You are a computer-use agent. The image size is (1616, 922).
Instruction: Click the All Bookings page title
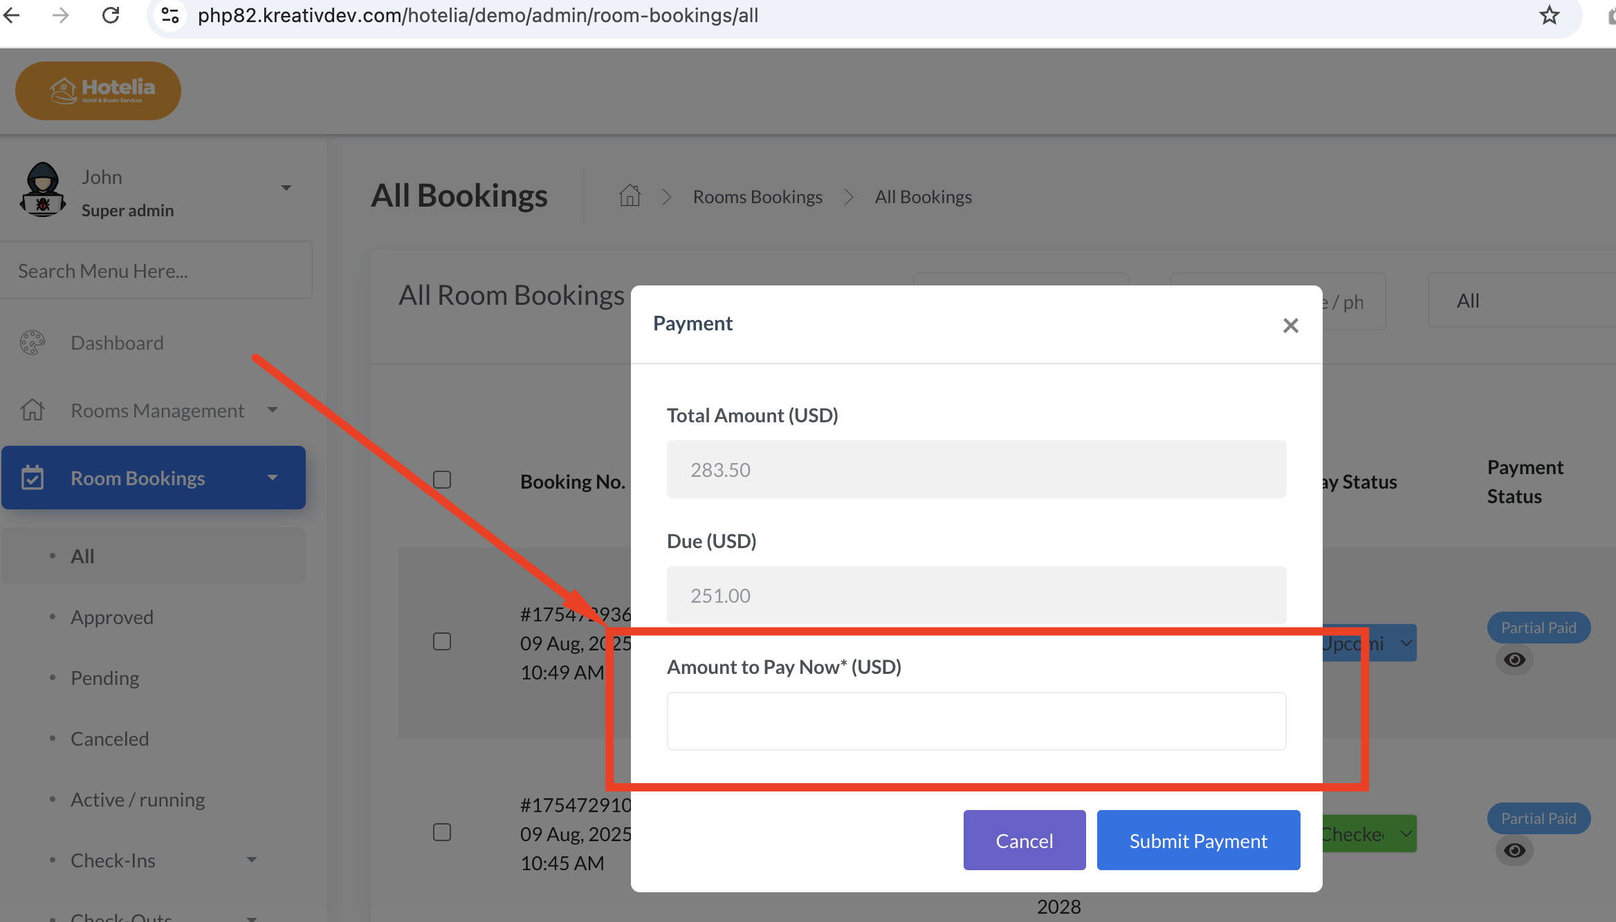point(459,196)
